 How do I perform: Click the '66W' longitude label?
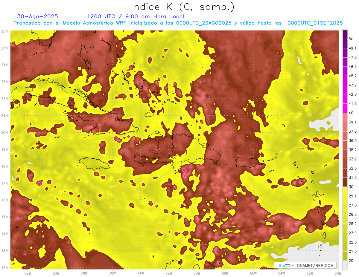click(x=253, y=273)
